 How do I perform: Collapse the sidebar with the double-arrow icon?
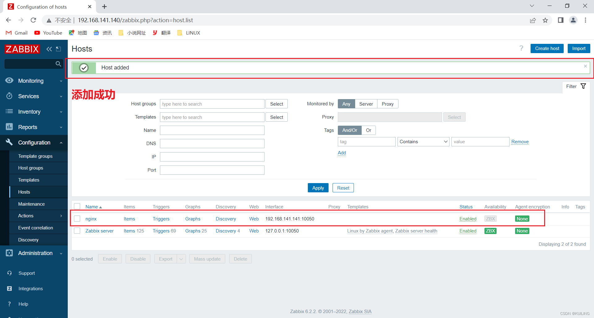pyautogui.click(x=49, y=49)
